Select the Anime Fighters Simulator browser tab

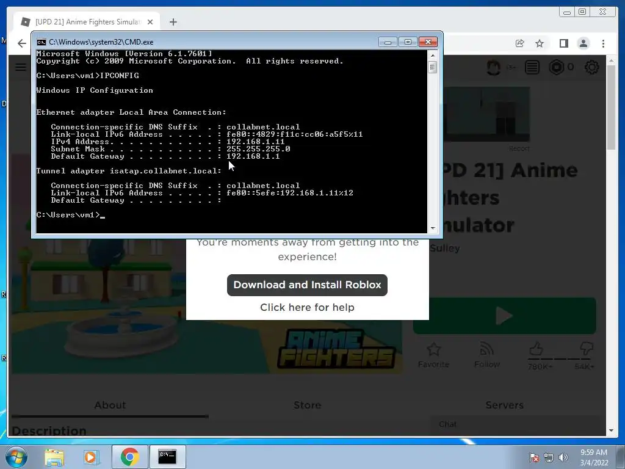[x=87, y=22]
